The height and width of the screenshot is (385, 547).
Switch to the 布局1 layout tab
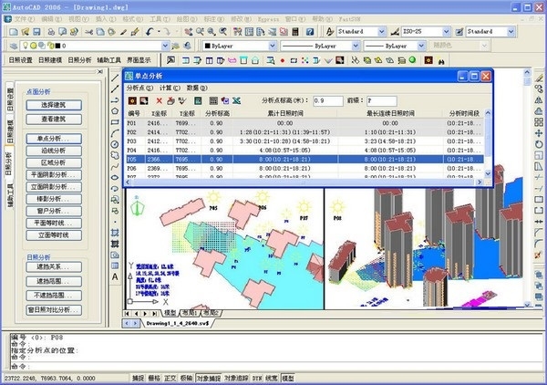click(x=191, y=313)
